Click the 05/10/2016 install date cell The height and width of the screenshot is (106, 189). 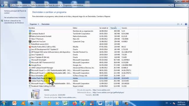(x=103, y=60)
